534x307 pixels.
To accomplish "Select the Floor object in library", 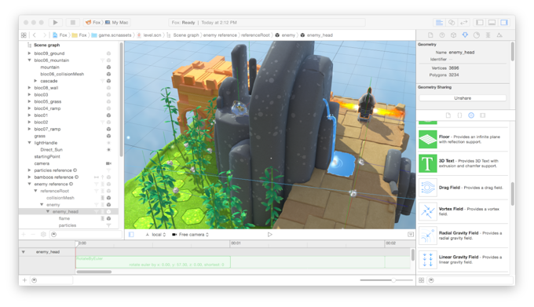I will point(463,139).
